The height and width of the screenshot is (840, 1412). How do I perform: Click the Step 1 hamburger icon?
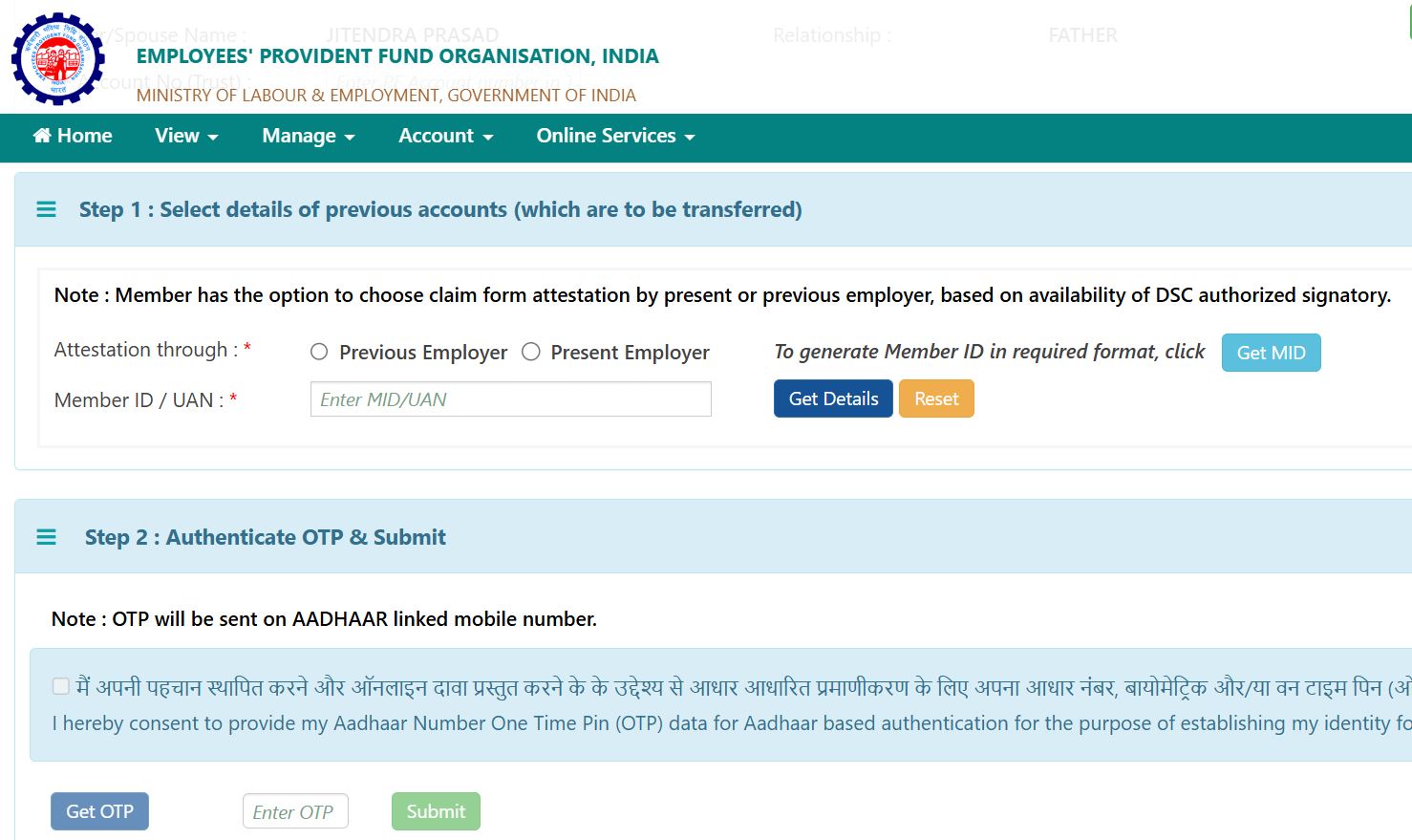tap(46, 209)
